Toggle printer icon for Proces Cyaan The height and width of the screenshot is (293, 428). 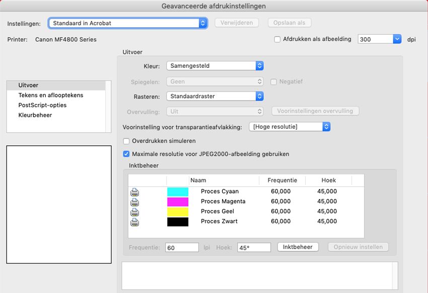click(x=134, y=192)
